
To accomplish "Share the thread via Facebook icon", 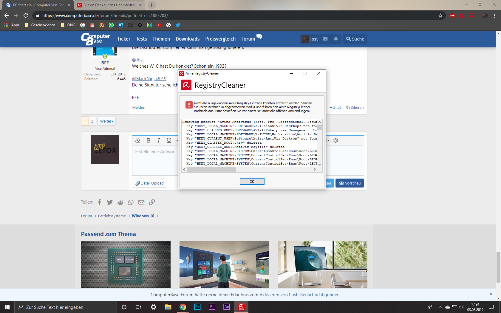I will (99, 202).
